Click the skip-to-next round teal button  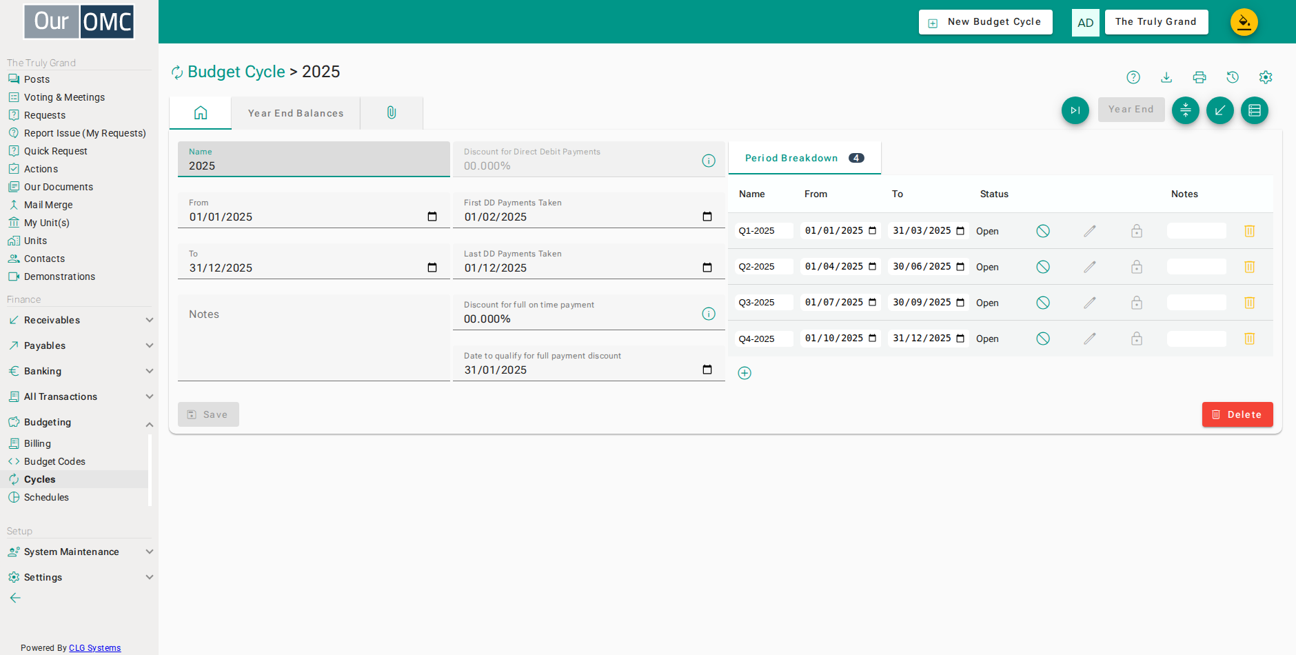click(x=1075, y=110)
